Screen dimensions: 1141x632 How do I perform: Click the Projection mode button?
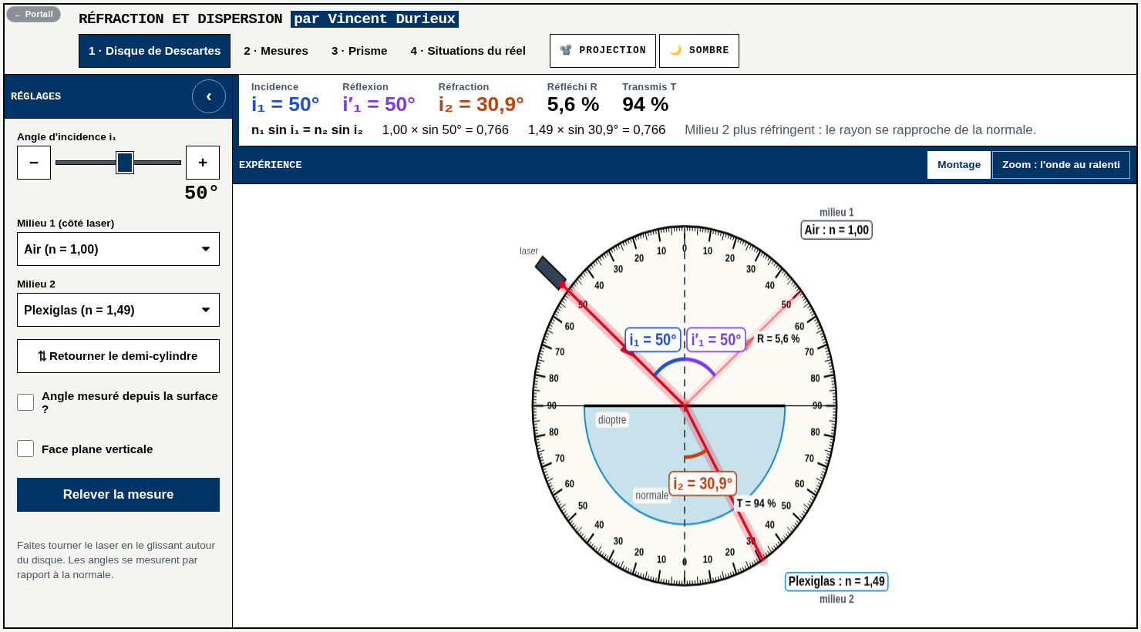coord(603,51)
